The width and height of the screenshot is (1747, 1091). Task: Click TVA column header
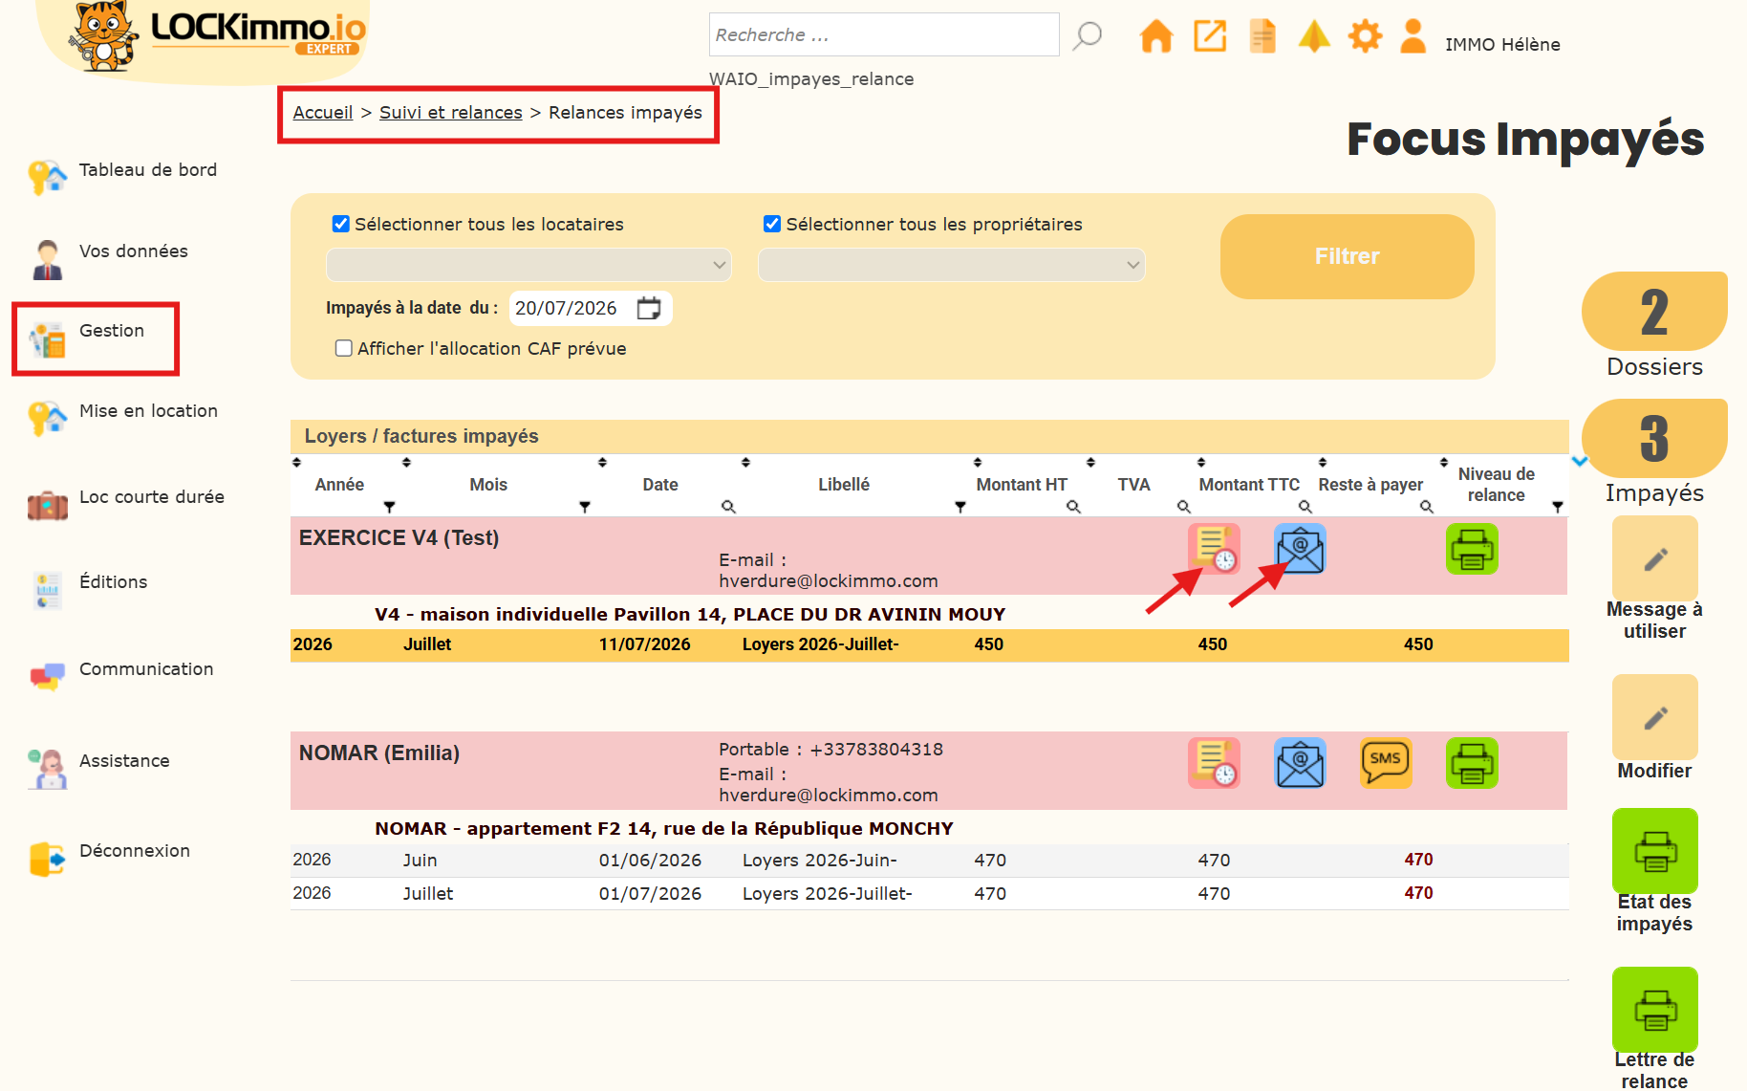[x=1133, y=485]
